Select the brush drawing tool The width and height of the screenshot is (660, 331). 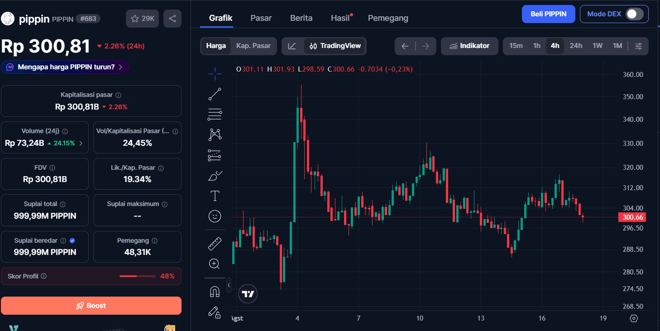coord(215,176)
